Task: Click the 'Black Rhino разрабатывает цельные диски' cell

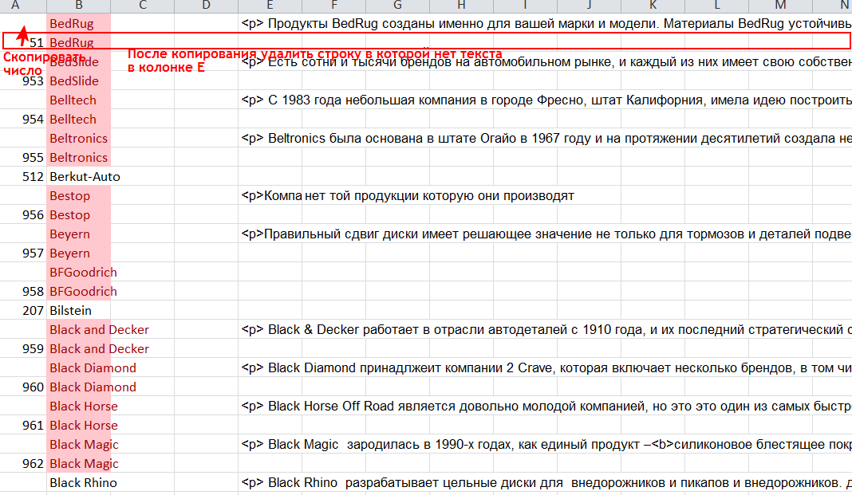Action: (545, 482)
